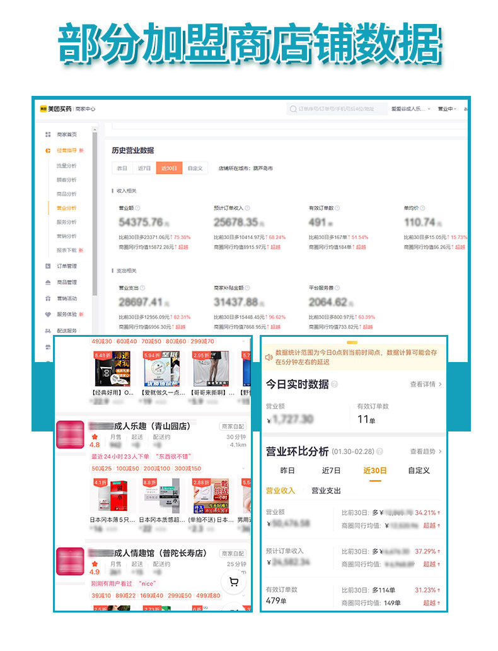Viewport: 498px width, 651px height.
Task: Click info icon beside 有效订单数 in 收入相关
Action: point(337,208)
